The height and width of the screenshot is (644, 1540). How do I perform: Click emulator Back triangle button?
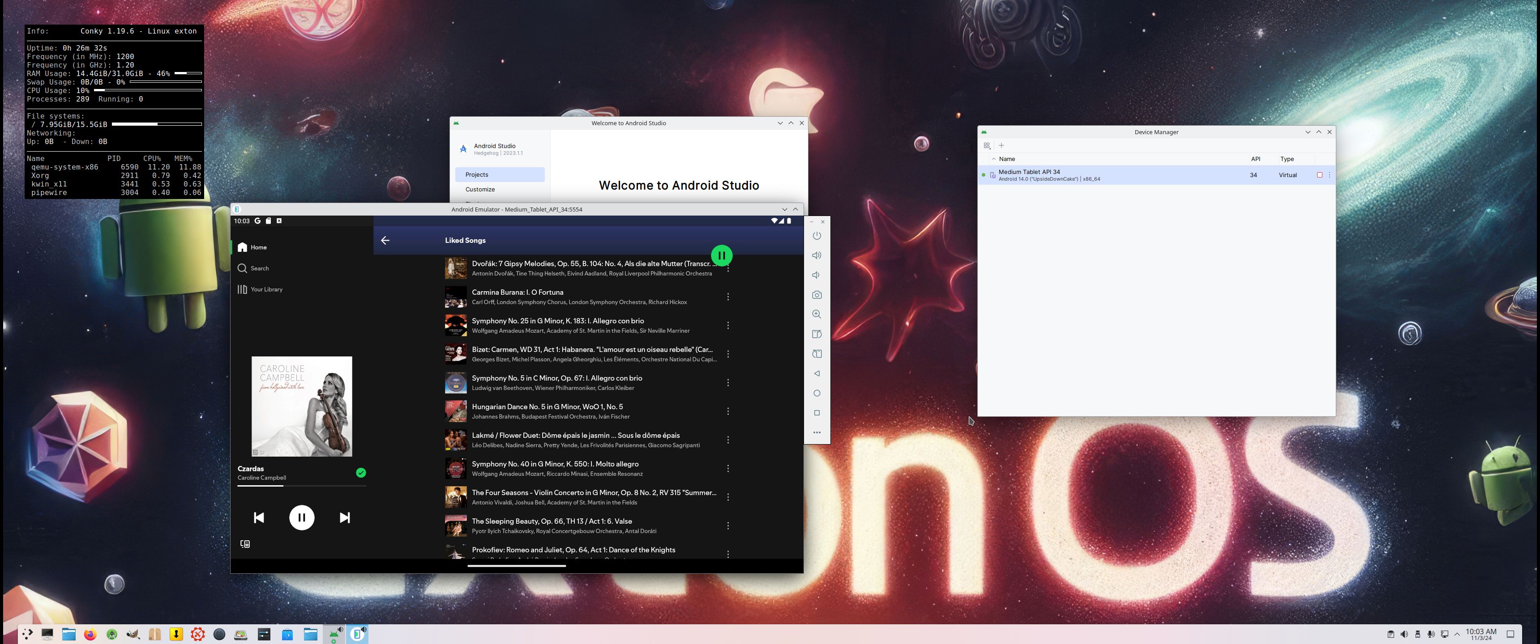tap(817, 373)
